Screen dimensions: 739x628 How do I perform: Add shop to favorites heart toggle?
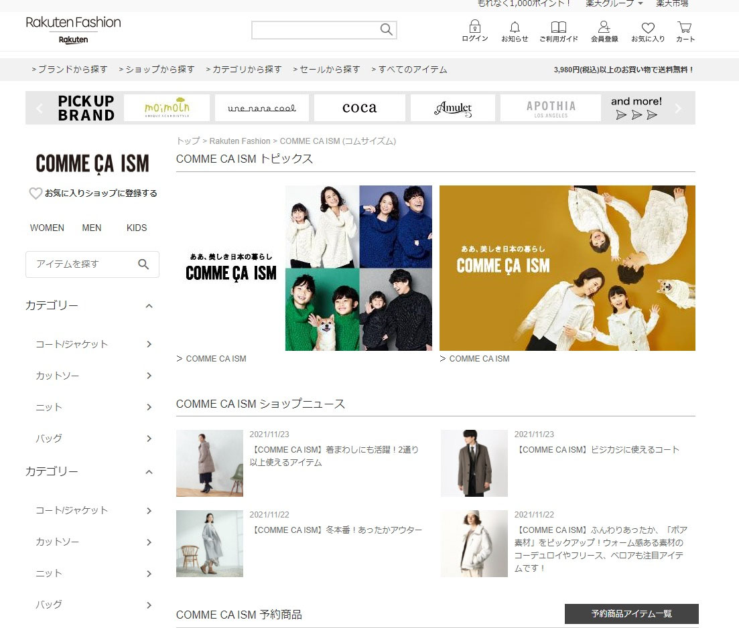(x=36, y=193)
